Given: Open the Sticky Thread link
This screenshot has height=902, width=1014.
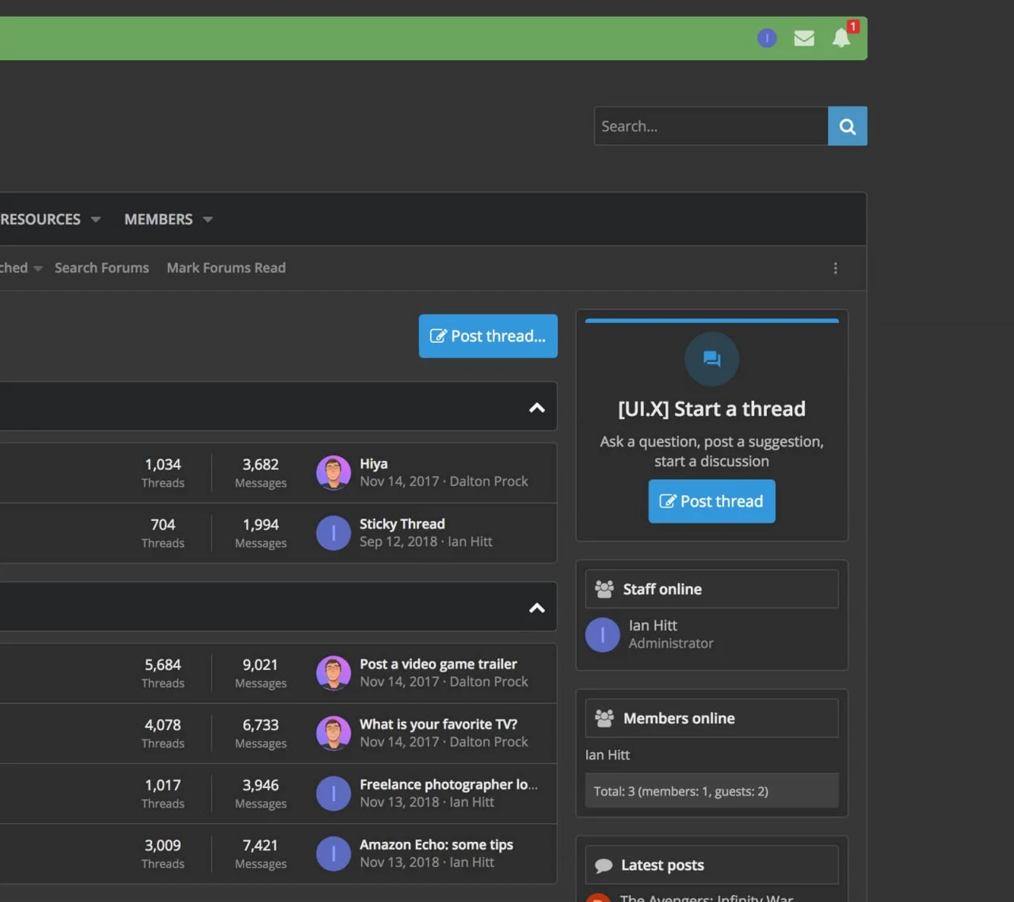Looking at the screenshot, I should pos(402,523).
